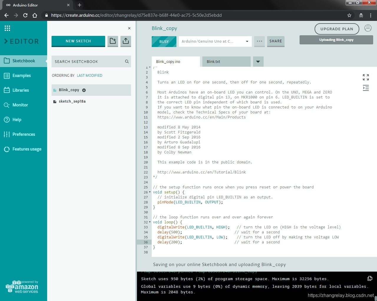The image size is (377, 301).
Task: Toggle fullscreen editor icon
Action: [x=366, y=77]
